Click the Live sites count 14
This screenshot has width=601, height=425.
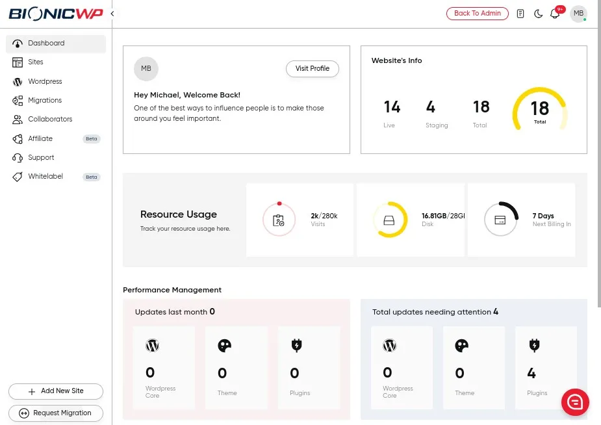click(392, 107)
